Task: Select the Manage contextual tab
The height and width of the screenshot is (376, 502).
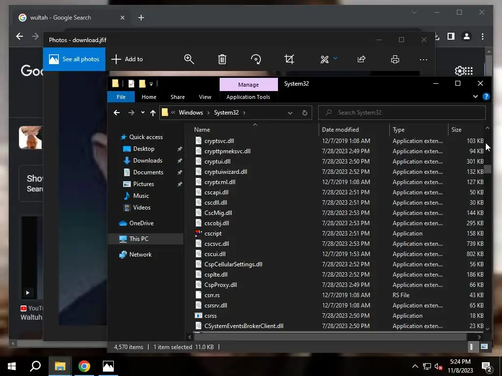Action: (x=249, y=84)
